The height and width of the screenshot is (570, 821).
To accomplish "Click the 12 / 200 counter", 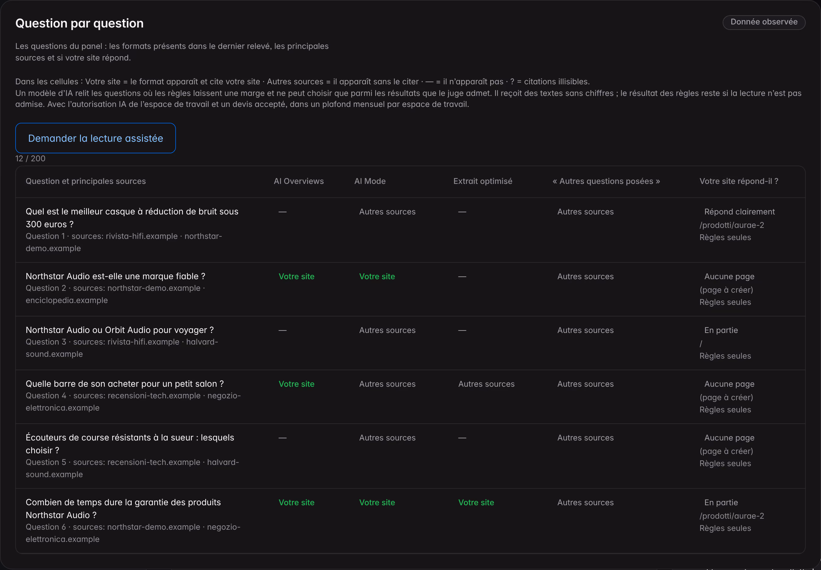I will 30,159.
